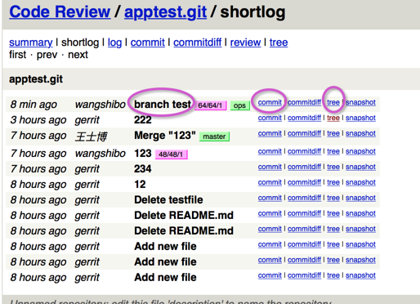Open commitdiff for Merge "123" row
420x304 pixels.
[x=304, y=133]
